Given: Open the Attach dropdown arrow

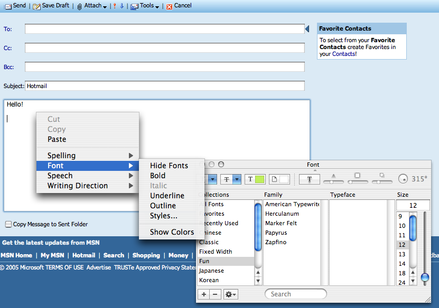Looking at the screenshot, I should pos(105,7).
